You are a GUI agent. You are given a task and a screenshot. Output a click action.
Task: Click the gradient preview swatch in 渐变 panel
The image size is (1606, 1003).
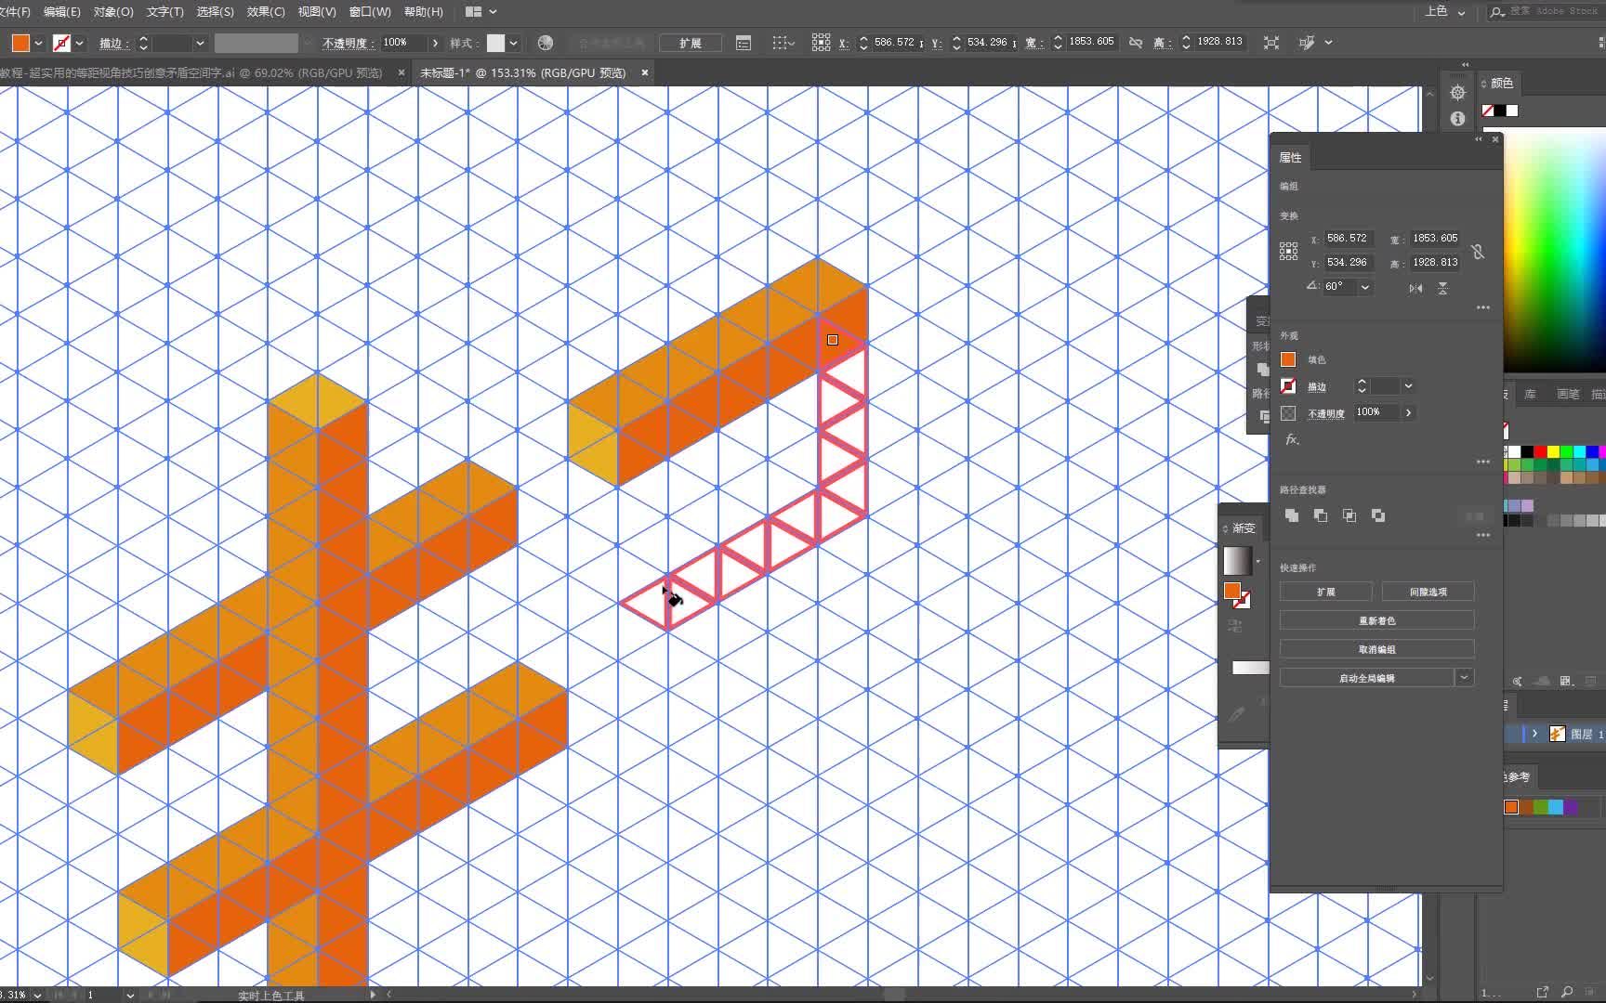point(1237,561)
